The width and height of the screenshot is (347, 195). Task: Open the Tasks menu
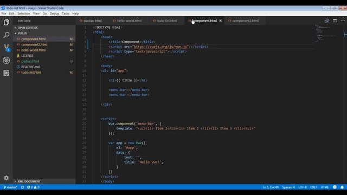point(66,14)
